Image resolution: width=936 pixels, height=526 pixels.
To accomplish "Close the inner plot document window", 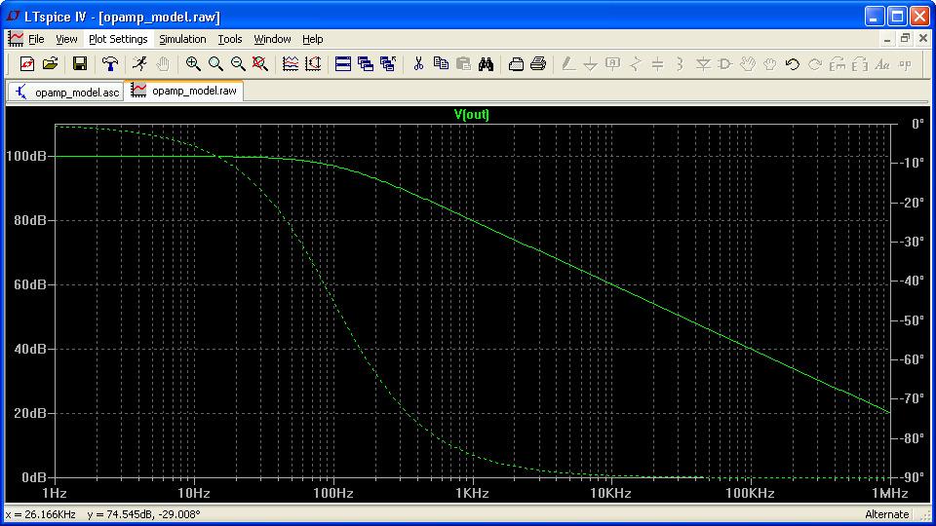I will (x=923, y=39).
